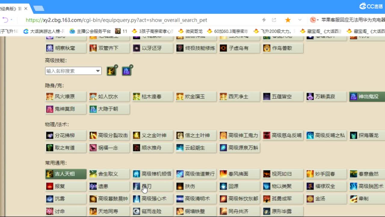The image size is (385, 217).
Task: Pick the 回源 skill icon
Action: 223,186
